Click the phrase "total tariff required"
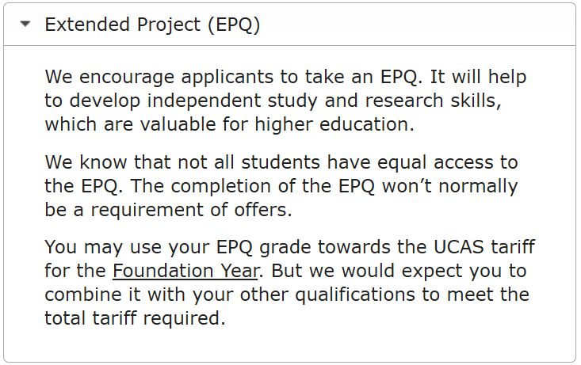Screen dimensions: 581x365 point(135,318)
